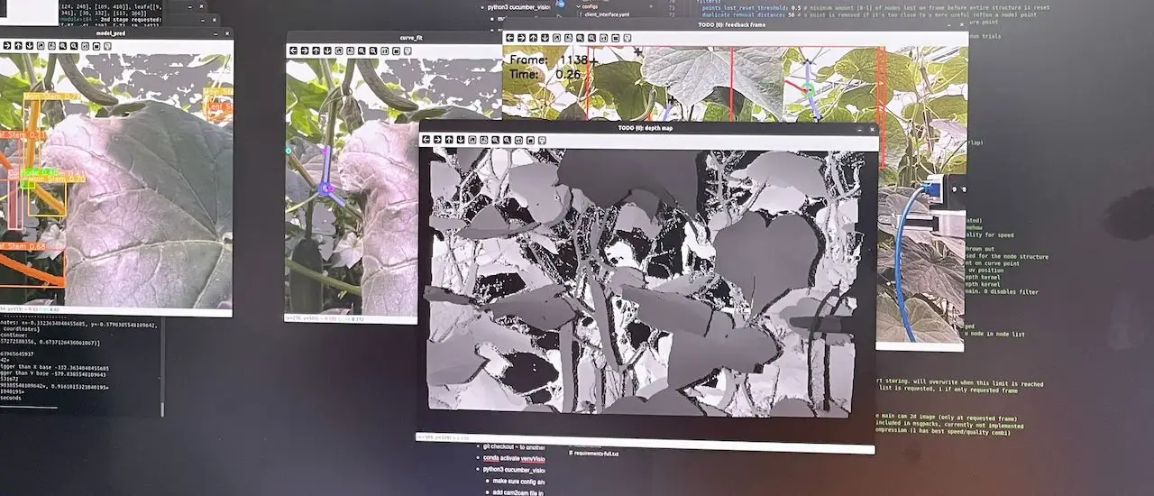Screen dimensions: 1154x496
Task: Pan left in the feedback frame window
Action: [x=509, y=38]
